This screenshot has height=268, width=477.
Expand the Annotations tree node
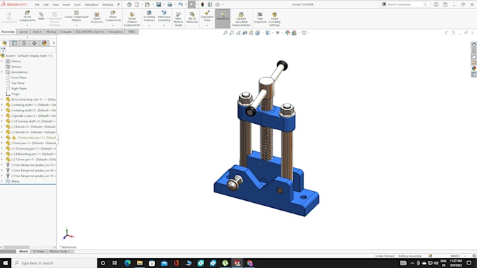pyautogui.click(x=2, y=72)
